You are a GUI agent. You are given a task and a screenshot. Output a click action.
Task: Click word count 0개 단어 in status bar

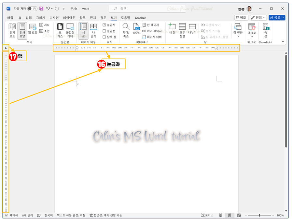(x=27, y=215)
